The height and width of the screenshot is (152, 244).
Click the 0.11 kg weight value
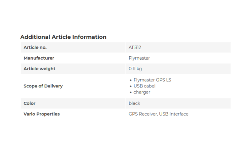[135, 69]
